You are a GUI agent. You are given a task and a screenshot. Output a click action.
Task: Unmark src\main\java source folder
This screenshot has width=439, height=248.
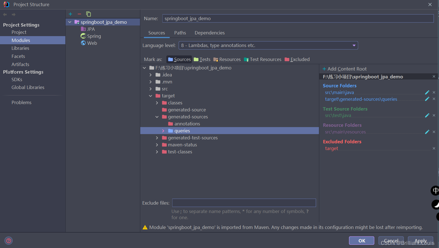tap(434, 92)
